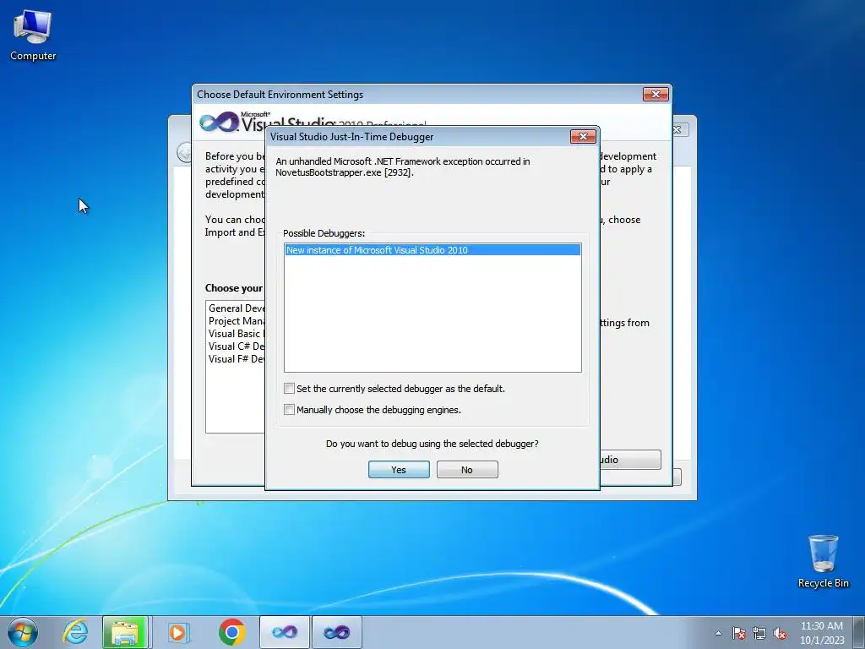Launch Google Chrome from taskbar
Screen dimensions: 865x649
coord(231,632)
